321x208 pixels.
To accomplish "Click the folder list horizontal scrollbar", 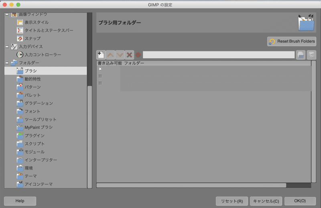I will 191,185.
